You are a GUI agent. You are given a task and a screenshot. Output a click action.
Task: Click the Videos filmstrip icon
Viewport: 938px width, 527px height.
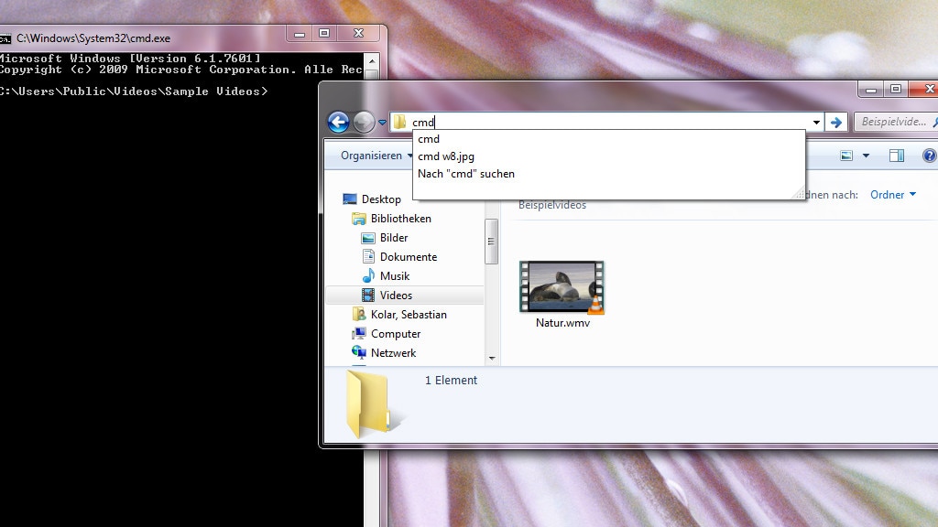[x=368, y=296]
